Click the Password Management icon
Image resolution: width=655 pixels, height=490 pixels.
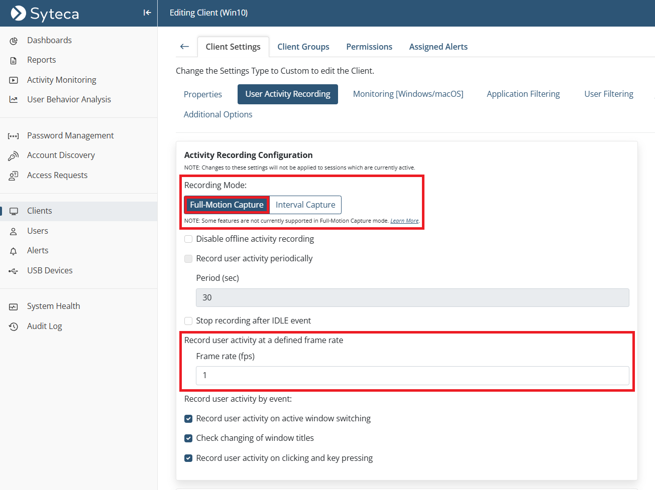(x=14, y=136)
